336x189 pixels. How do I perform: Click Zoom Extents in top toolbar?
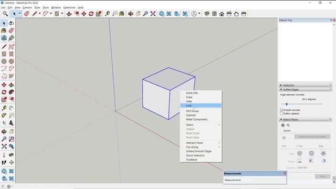click(153, 14)
